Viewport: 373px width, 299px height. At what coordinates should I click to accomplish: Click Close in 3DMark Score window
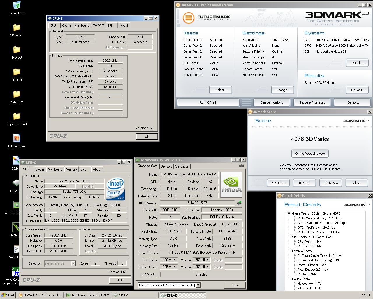click(x=357, y=183)
